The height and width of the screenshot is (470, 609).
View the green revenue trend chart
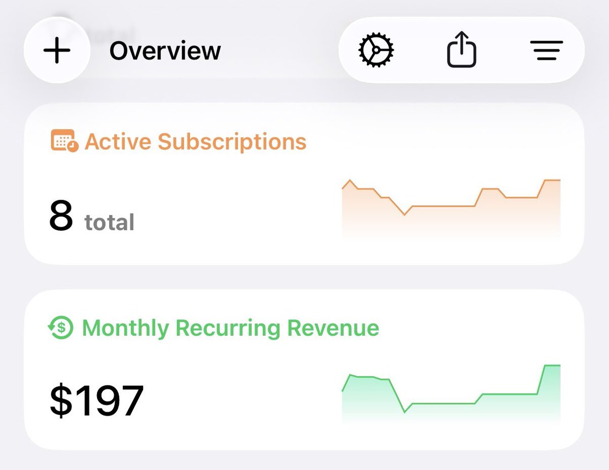tap(451, 394)
